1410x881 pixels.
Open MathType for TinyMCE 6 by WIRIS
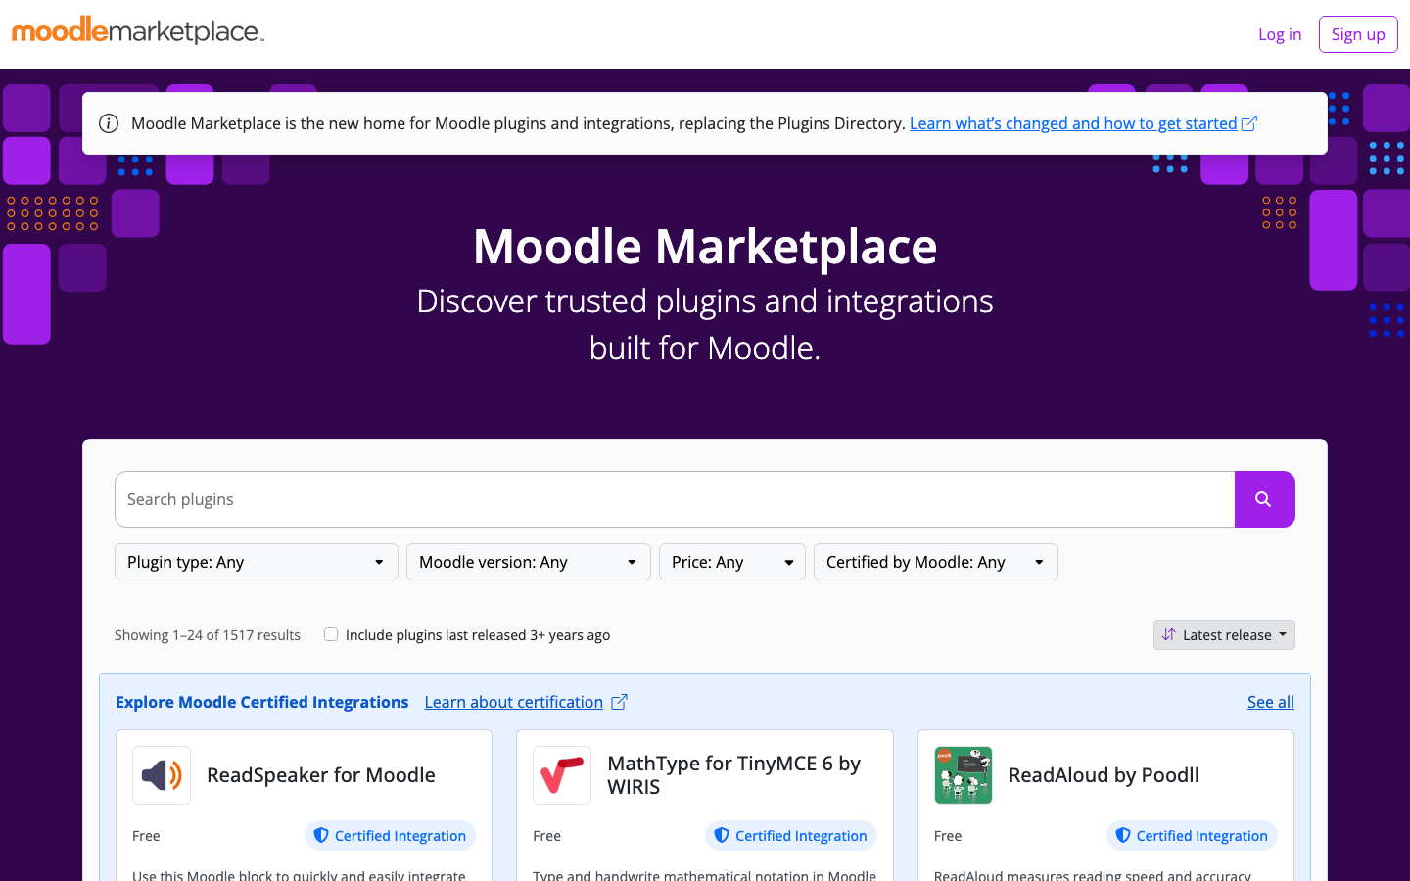pos(734,775)
